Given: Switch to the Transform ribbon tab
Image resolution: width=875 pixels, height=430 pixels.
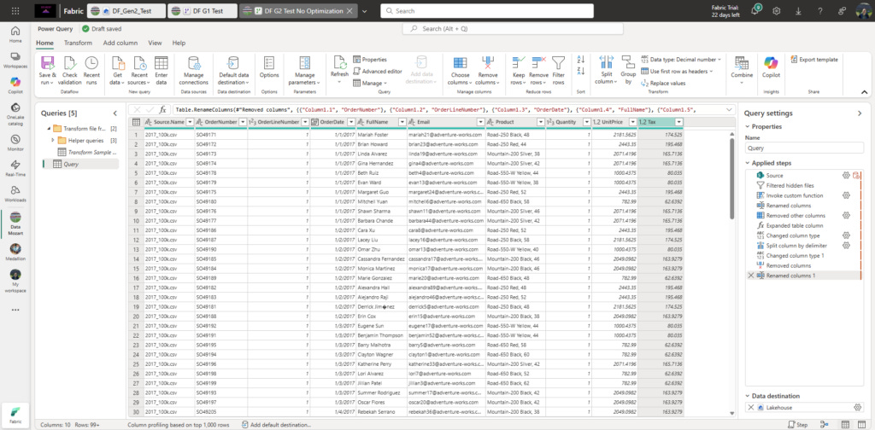Looking at the screenshot, I should [78, 43].
